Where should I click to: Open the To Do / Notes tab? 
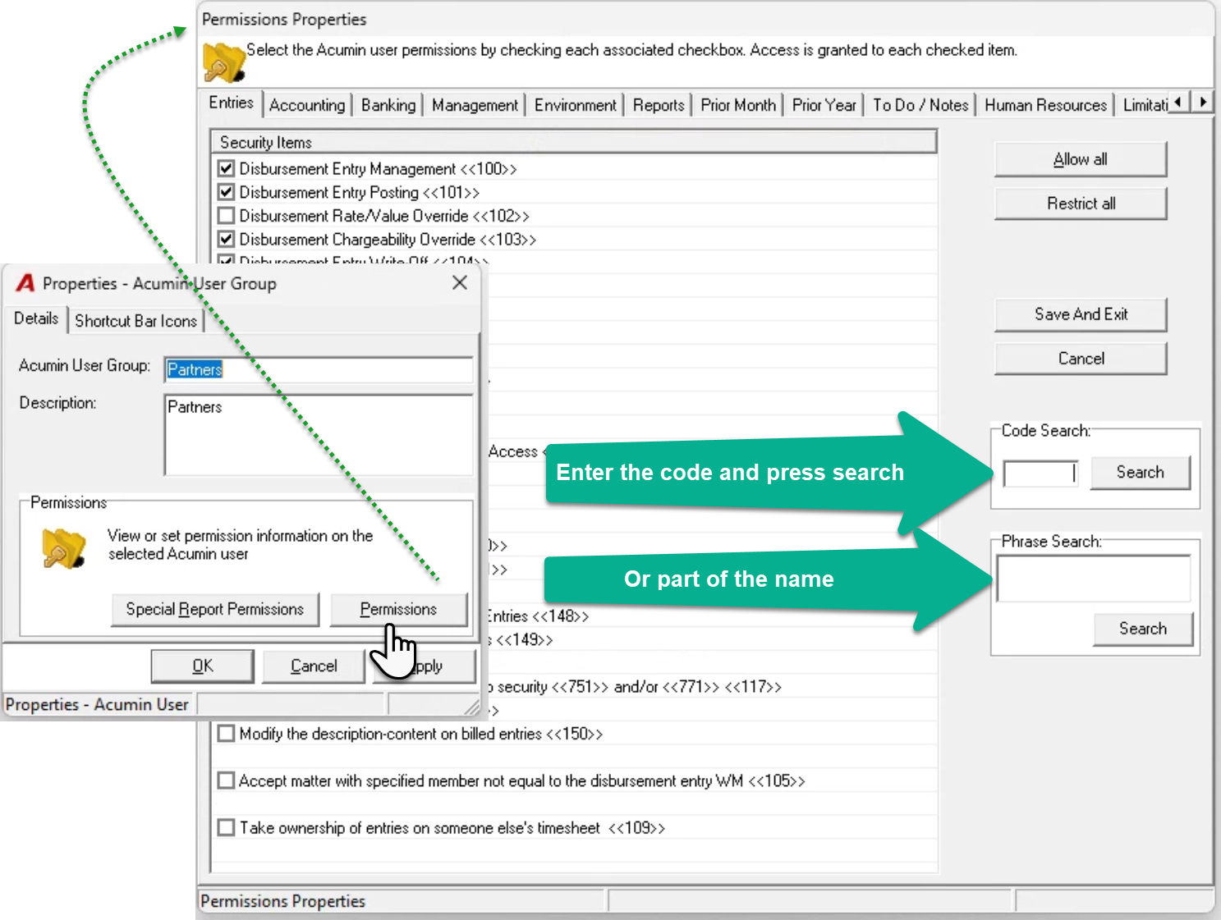pos(920,105)
